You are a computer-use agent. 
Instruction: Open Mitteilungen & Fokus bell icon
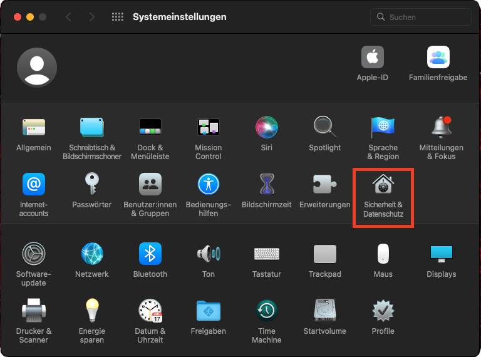(442, 127)
